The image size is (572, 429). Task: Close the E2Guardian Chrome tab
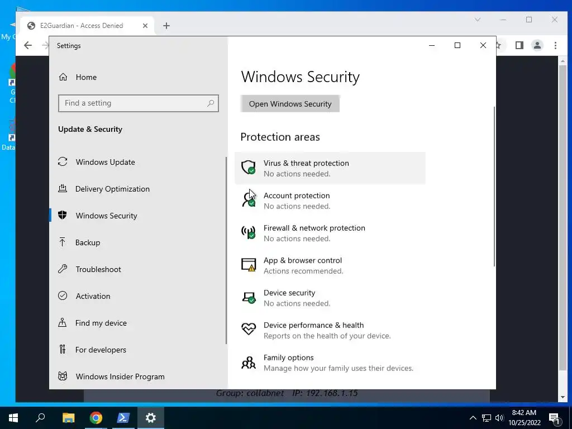pos(145,26)
